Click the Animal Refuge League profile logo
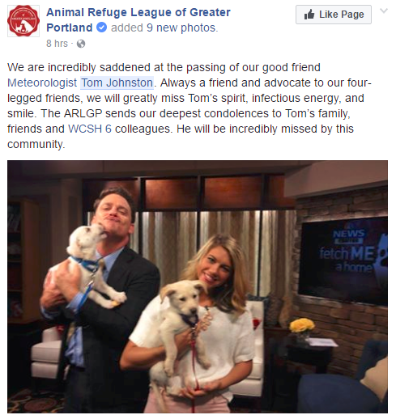396x415 pixels. click(23, 21)
